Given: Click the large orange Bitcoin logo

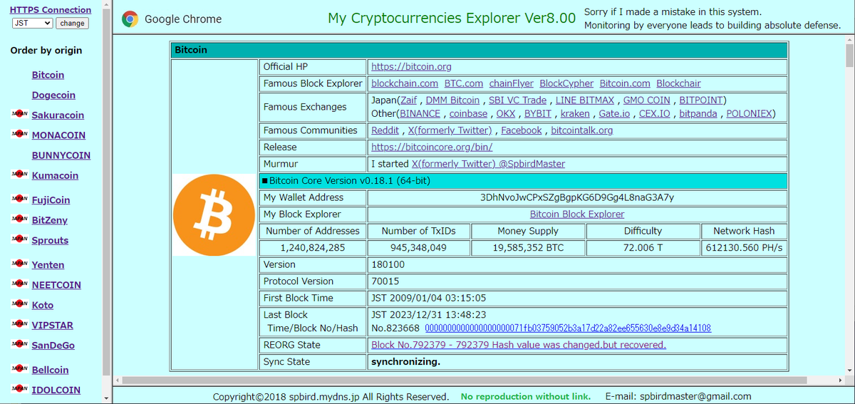Looking at the screenshot, I should [214, 214].
